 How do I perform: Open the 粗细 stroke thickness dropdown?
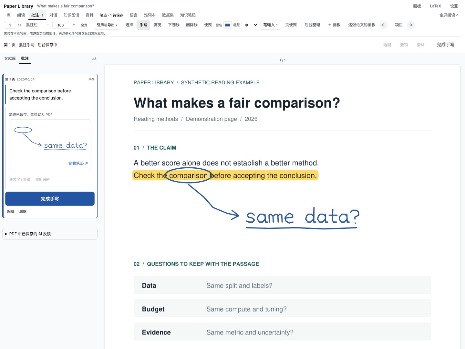pos(250,25)
